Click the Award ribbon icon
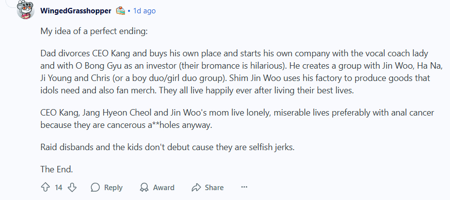The image size is (450, 200). [x=144, y=188]
